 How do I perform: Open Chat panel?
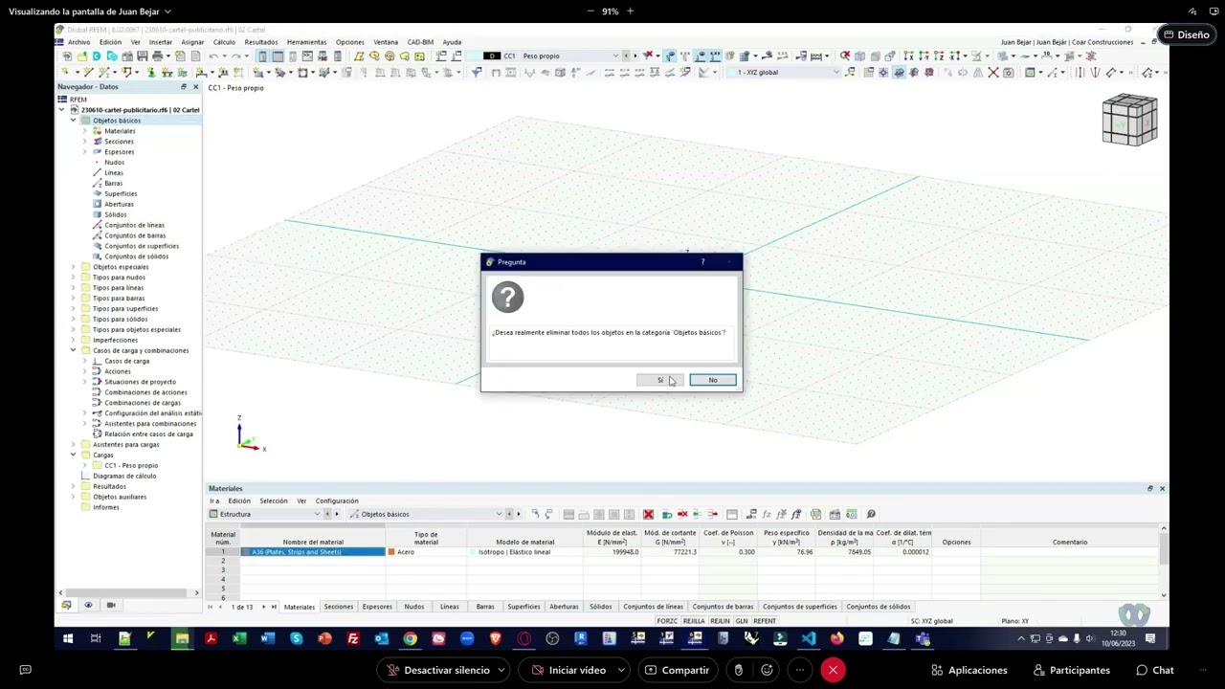[x=1154, y=670]
